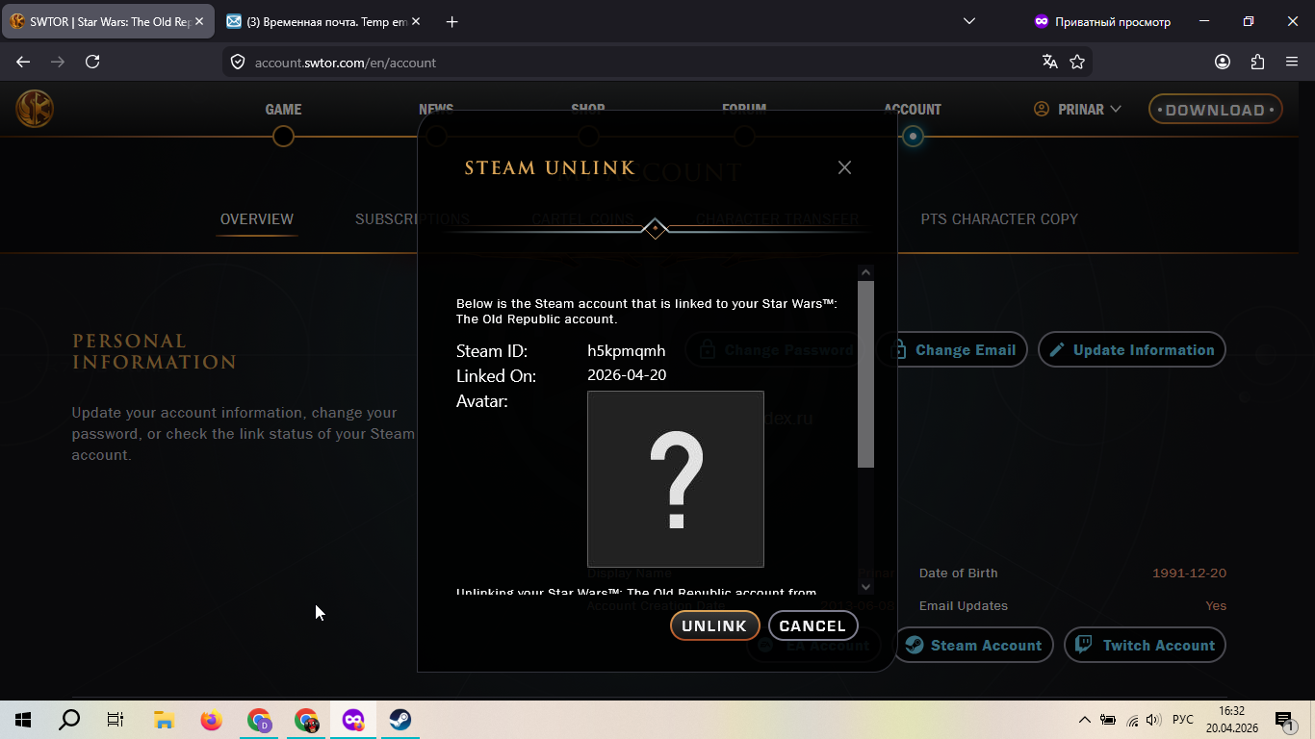
Task: Open Firefox from the taskbar
Action: click(211, 720)
